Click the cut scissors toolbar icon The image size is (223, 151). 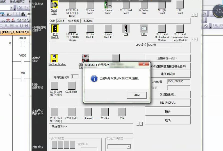pos(21,8)
